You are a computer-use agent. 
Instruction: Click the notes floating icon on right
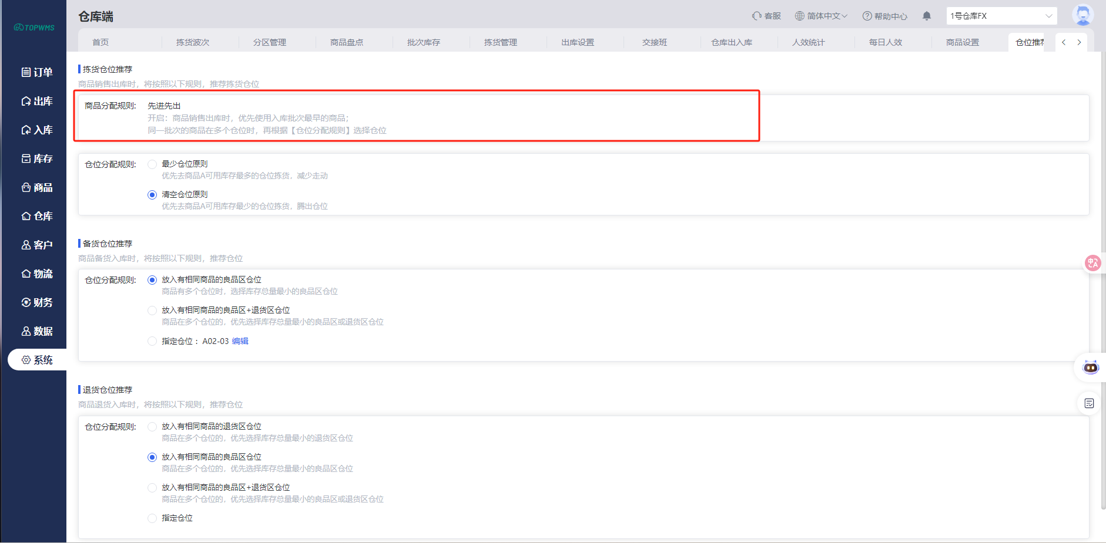point(1089,403)
